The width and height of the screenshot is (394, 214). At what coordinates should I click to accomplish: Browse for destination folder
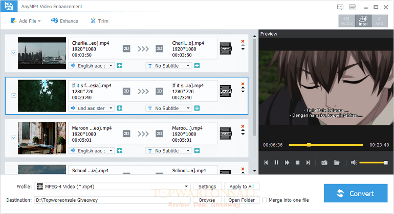pyautogui.click(x=207, y=200)
